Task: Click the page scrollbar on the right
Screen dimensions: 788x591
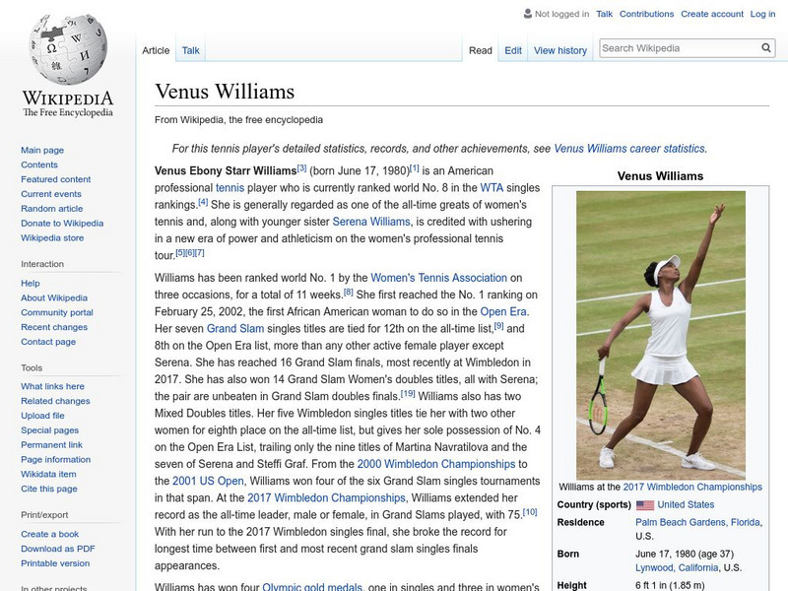Action: click(783, 295)
